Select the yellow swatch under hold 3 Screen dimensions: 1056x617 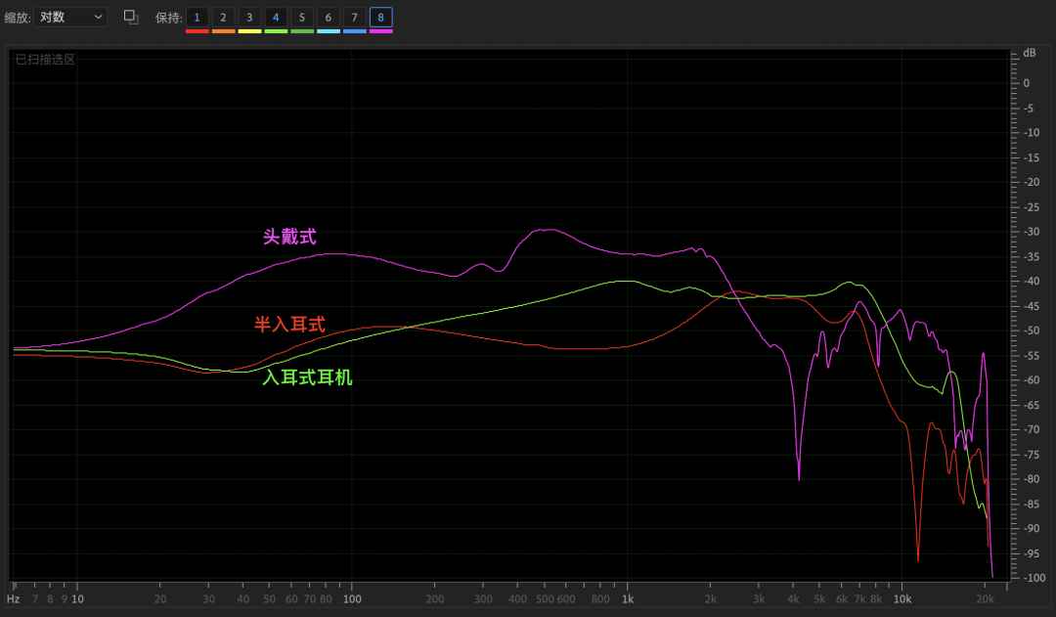coord(249,31)
